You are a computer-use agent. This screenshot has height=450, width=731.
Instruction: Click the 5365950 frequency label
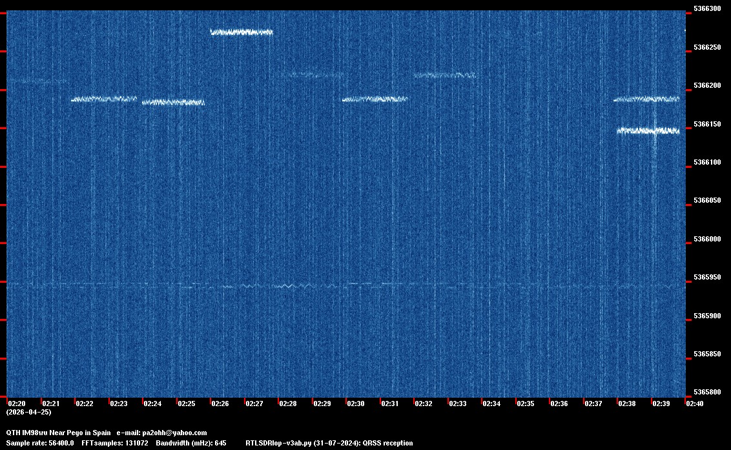tap(706, 278)
